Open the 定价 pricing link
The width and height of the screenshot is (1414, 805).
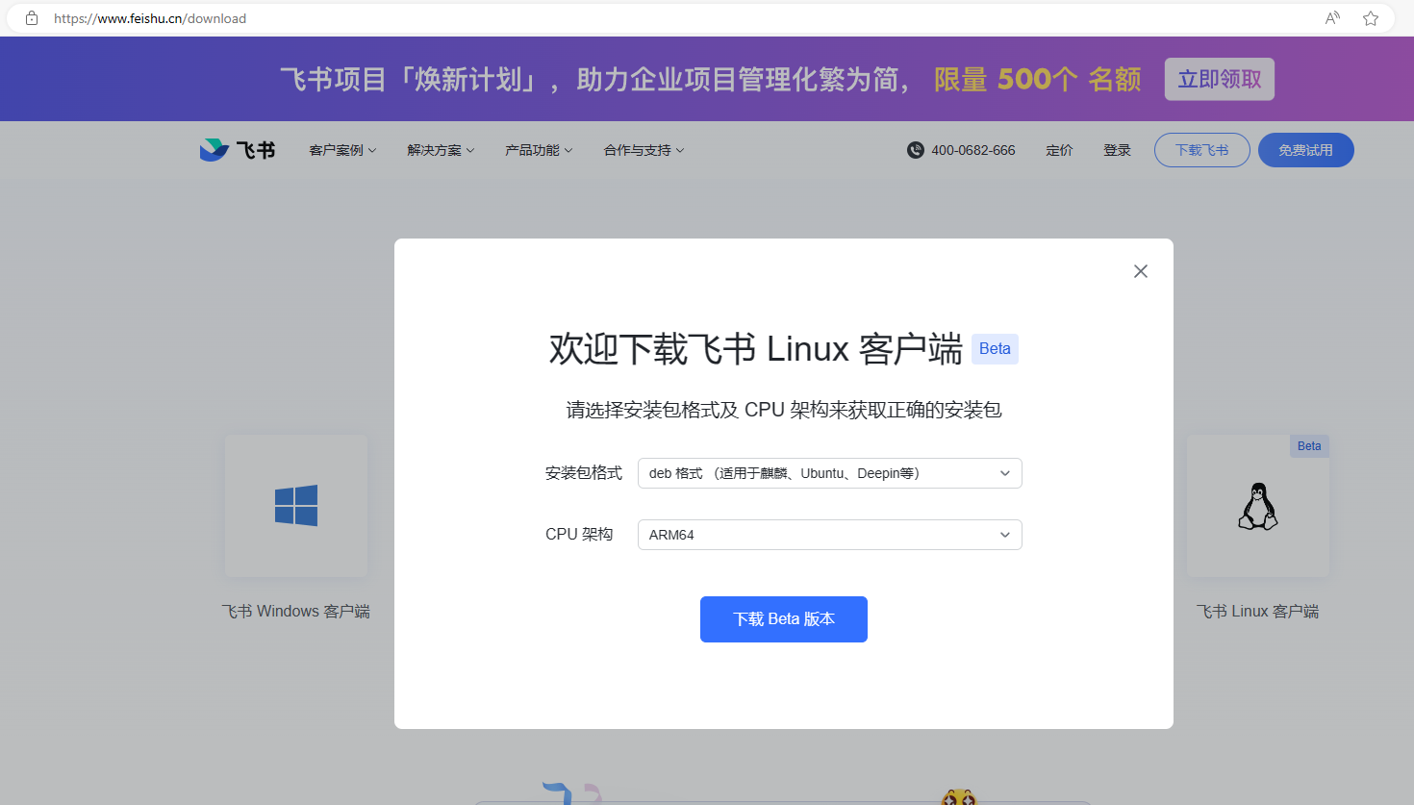pos(1059,150)
